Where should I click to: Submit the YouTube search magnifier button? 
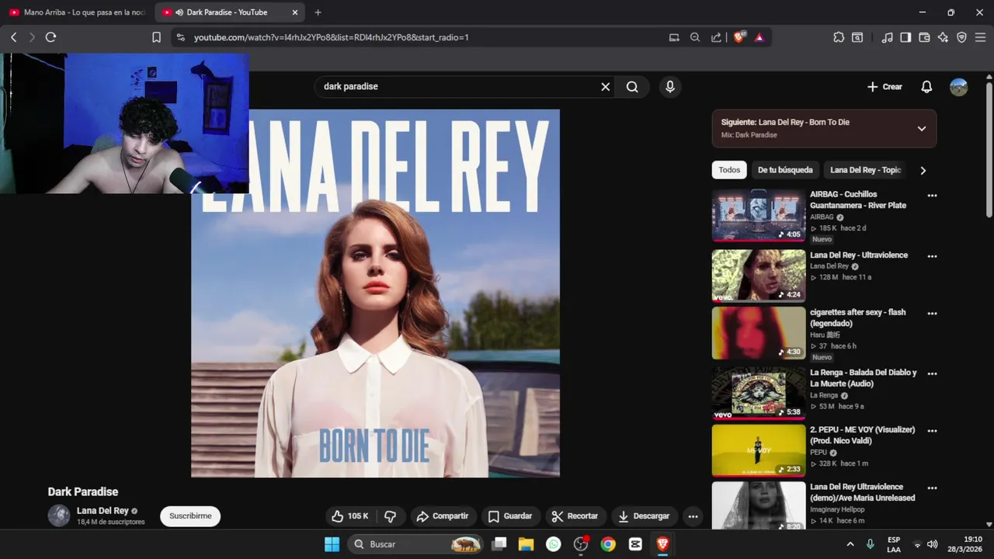tap(632, 87)
